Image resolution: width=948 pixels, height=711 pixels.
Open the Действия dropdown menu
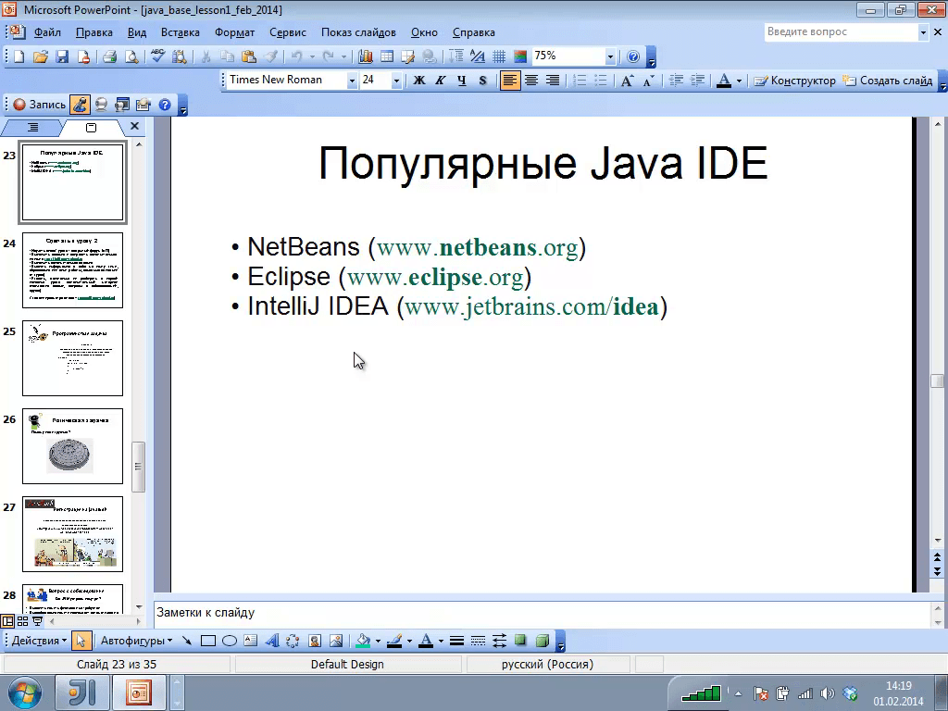point(39,641)
